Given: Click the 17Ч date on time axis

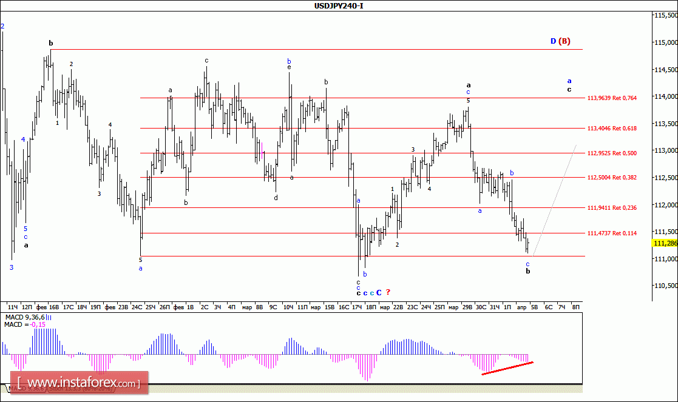Looking at the screenshot, I should pos(357,307).
